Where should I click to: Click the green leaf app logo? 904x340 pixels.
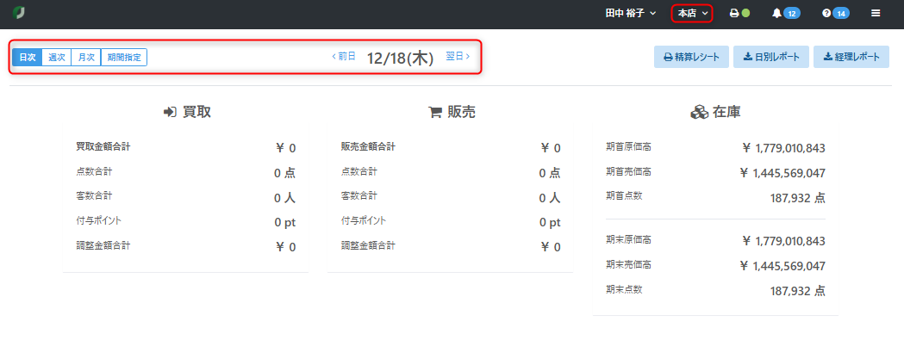pos(18,13)
